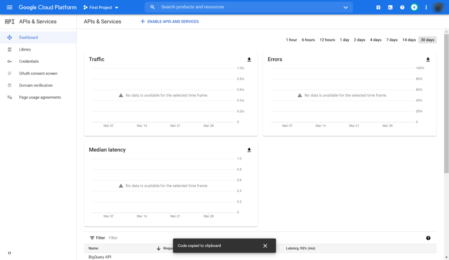449x260 pixels.
Task: Sort table by the Name column
Action: click(x=93, y=248)
